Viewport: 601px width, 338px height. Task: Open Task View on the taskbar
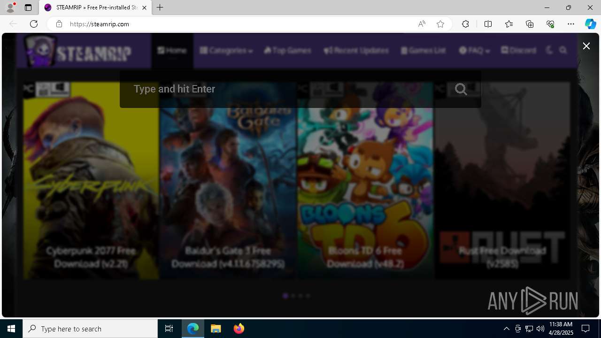tap(169, 329)
